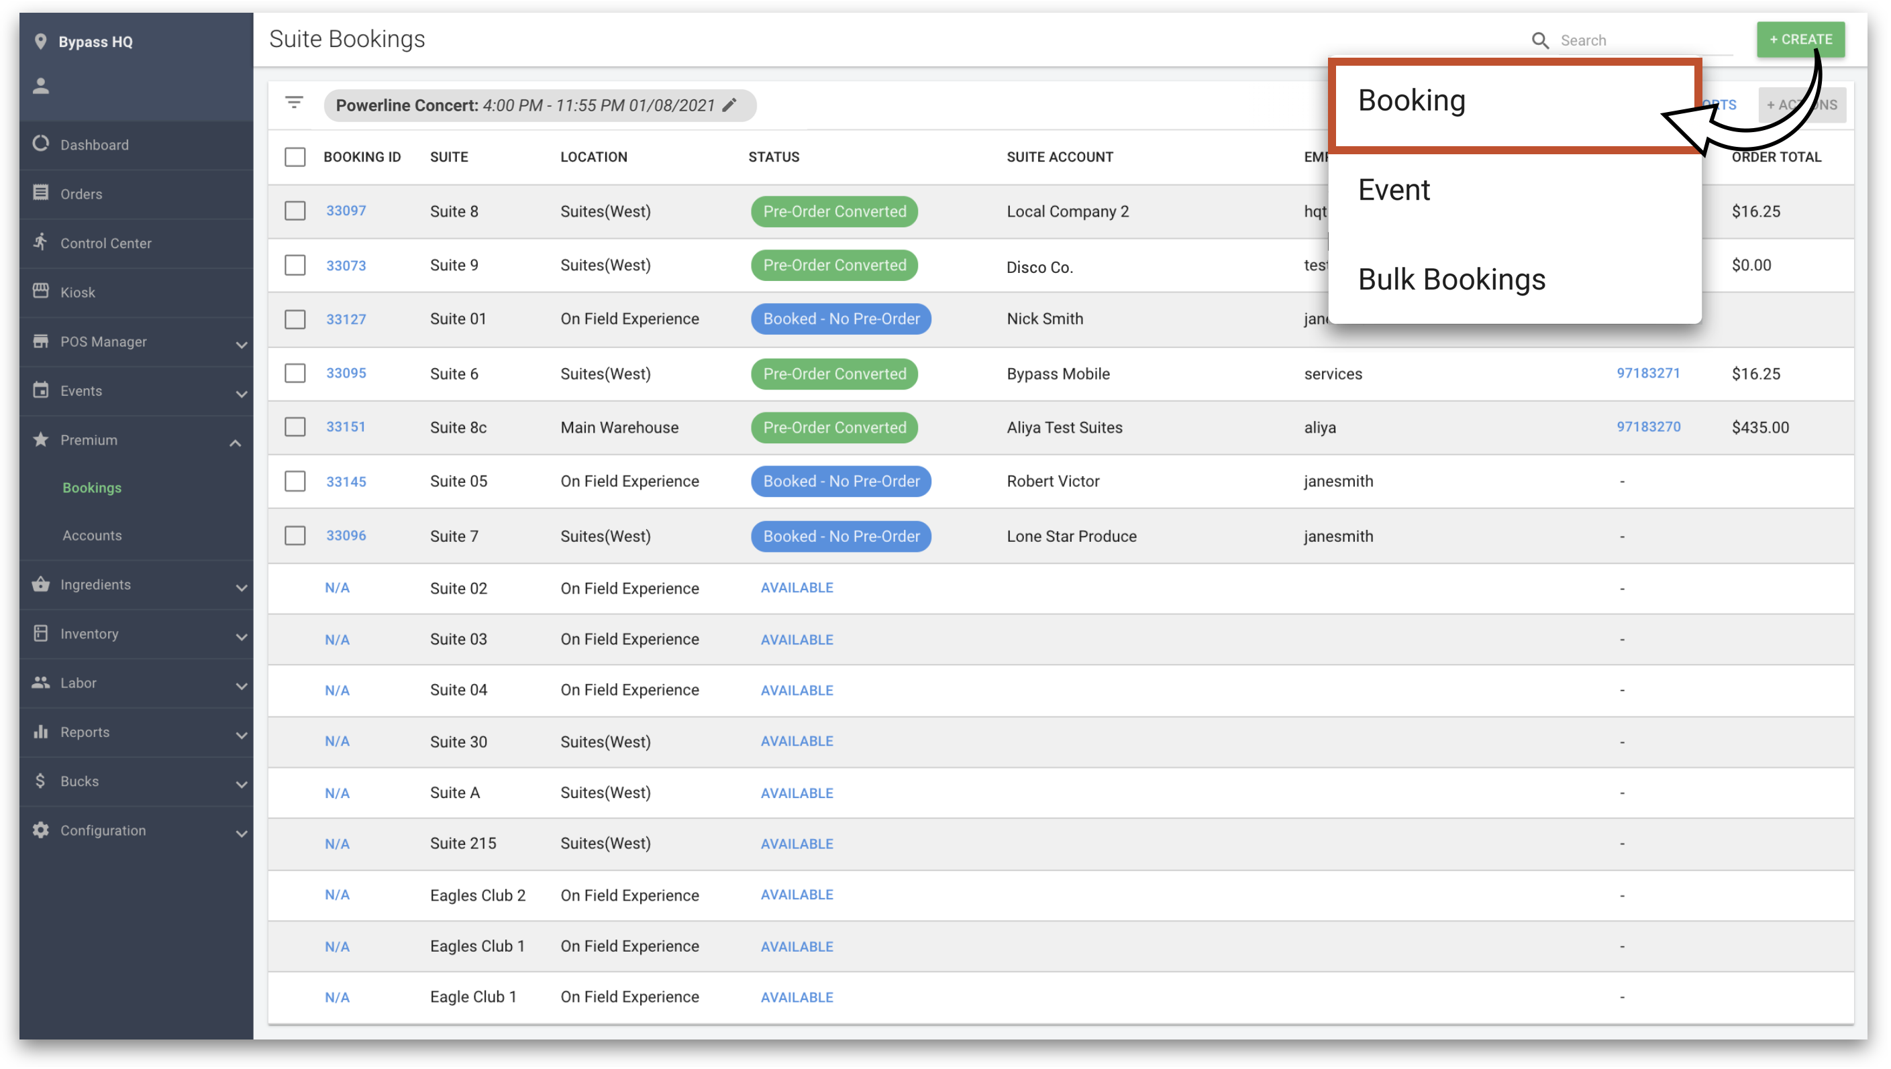Screen dimensions: 1891x1069
Task: Click the Inventory box icon
Action: point(41,633)
